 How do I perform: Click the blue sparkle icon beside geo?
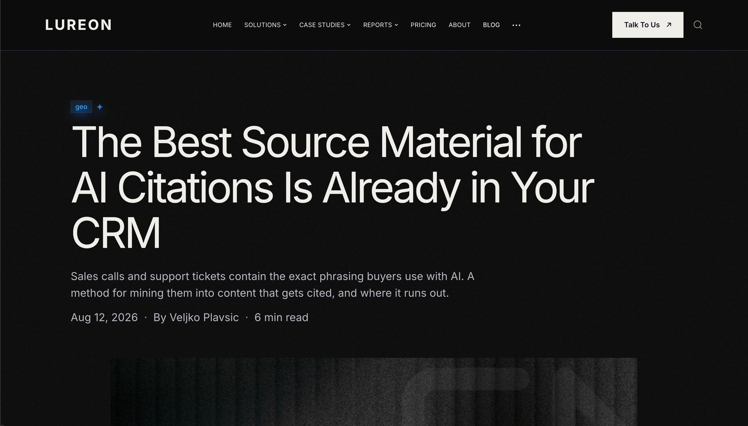[x=99, y=107]
